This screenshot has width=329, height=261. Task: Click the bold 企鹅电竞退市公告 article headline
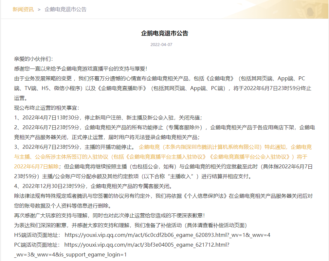point(164,33)
